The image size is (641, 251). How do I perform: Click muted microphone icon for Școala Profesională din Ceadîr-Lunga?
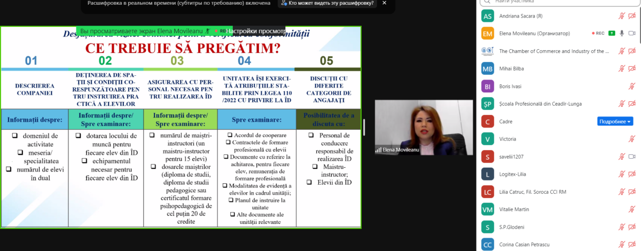(x=621, y=104)
